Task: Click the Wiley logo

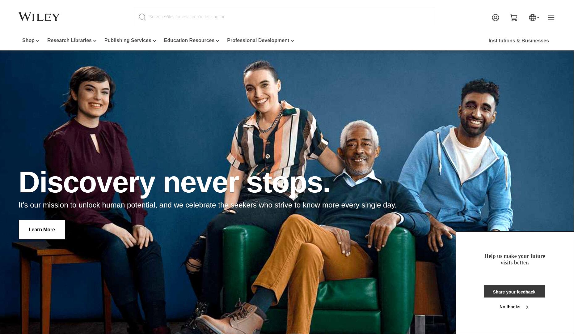Action: click(x=39, y=17)
